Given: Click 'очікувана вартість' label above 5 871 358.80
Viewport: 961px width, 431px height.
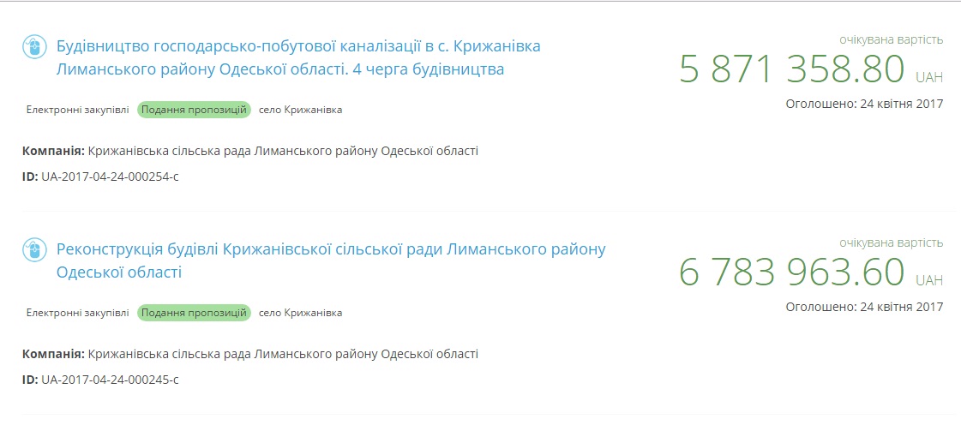Looking at the screenshot, I should click(892, 39).
